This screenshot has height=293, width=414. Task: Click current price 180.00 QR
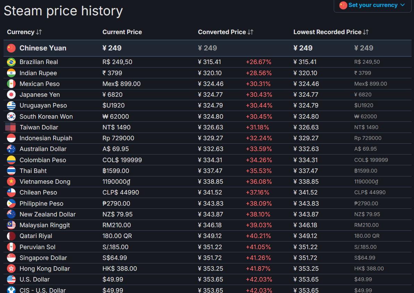(x=117, y=236)
